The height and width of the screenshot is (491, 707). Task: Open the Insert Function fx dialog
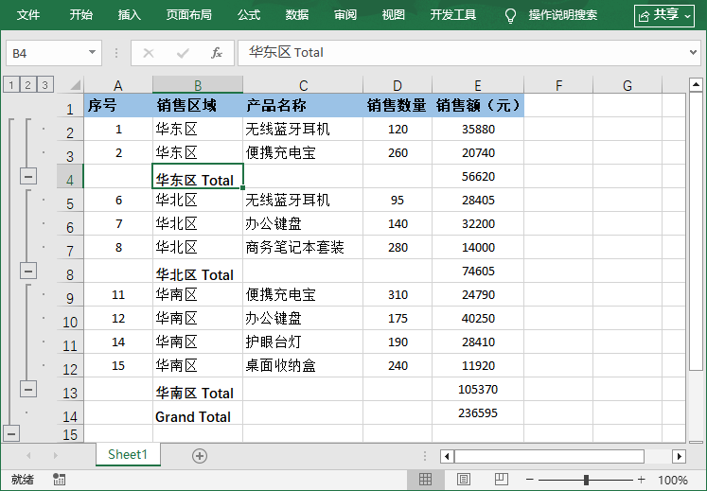tap(217, 53)
